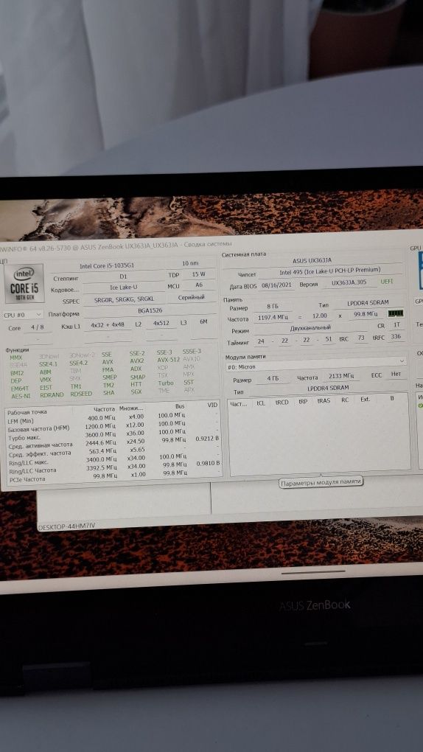Click the module clock '2133 МГц'
Image resolution: width=423 pixels, height=752 pixels.
(x=341, y=376)
